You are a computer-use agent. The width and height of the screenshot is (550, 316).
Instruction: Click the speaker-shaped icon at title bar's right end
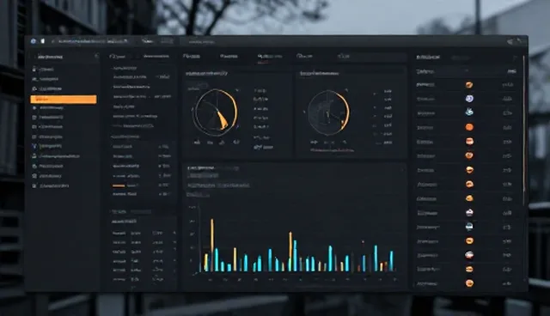click(510, 42)
